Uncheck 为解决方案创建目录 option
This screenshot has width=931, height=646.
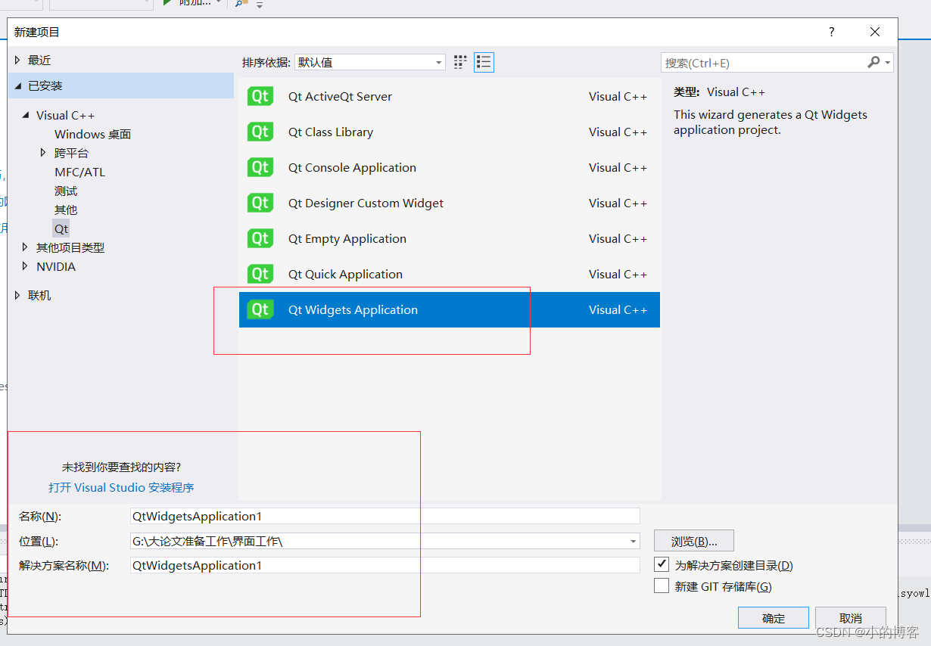662,564
